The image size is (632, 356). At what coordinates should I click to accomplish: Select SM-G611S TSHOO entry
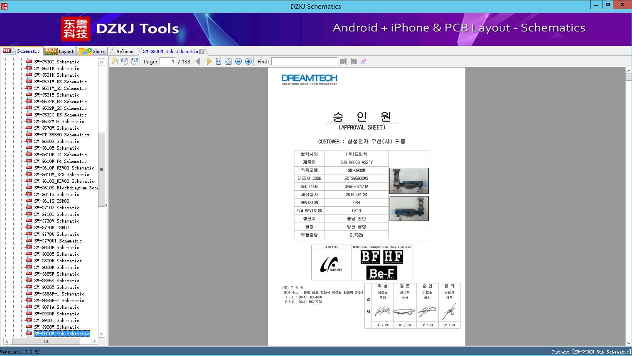pyautogui.click(x=52, y=201)
